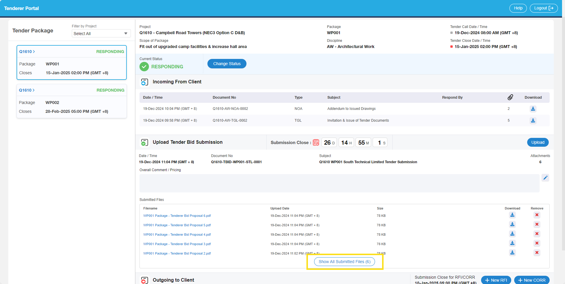The height and width of the screenshot is (284, 565).
Task: Download Tenderer Bid Proposal 6.pdf
Action: click(x=512, y=215)
